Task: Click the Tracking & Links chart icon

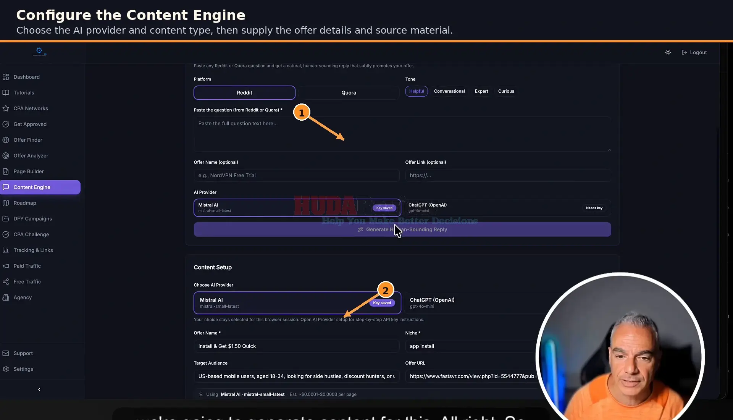Action: (6, 250)
